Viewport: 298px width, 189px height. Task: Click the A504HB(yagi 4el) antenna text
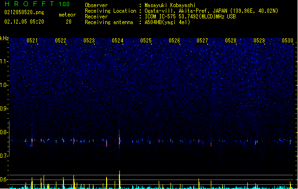167,22
